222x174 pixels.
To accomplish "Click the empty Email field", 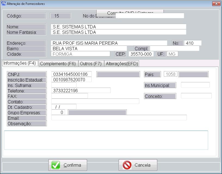I will tap(119, 118).
